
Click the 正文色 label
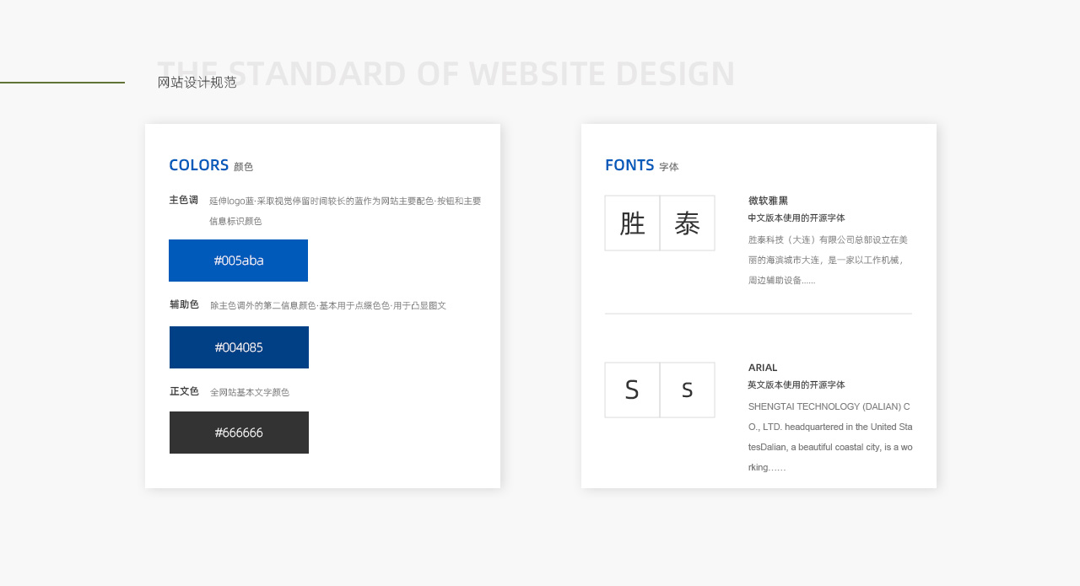point(184,391)
